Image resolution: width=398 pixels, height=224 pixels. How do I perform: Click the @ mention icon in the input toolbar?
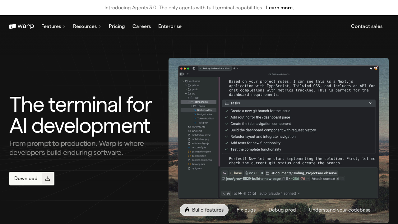pos(249,194)
